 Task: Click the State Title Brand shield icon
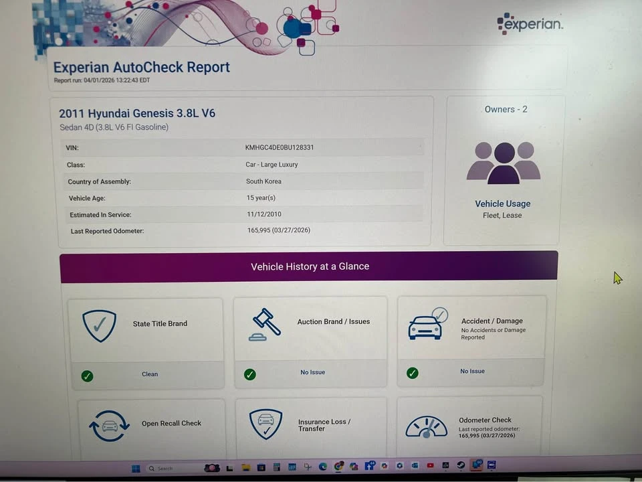pos(99,326)
